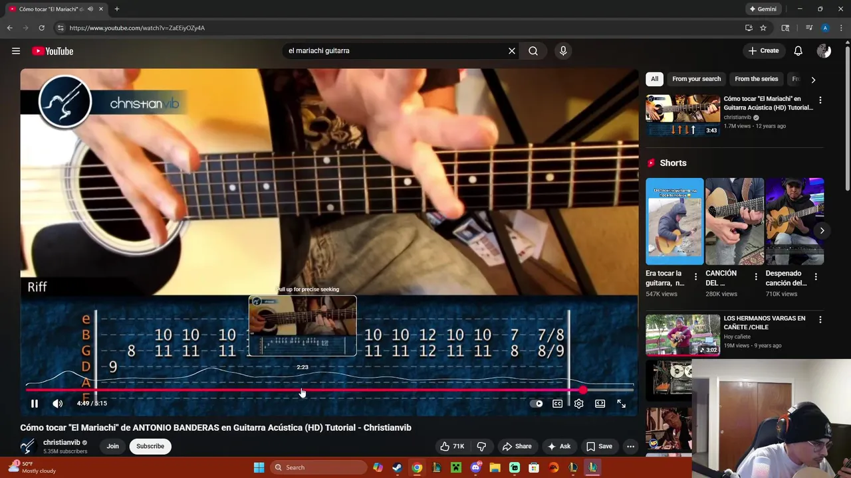Enter full screen mode
This screenshot has width=851, height=478.
621,403
